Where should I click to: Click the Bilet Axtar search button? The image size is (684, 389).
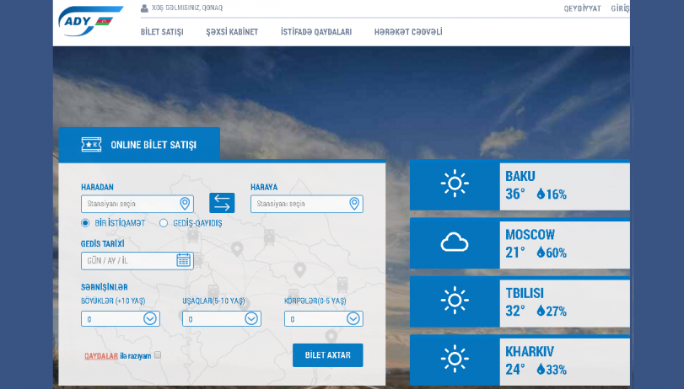click(x=327, y=355)
